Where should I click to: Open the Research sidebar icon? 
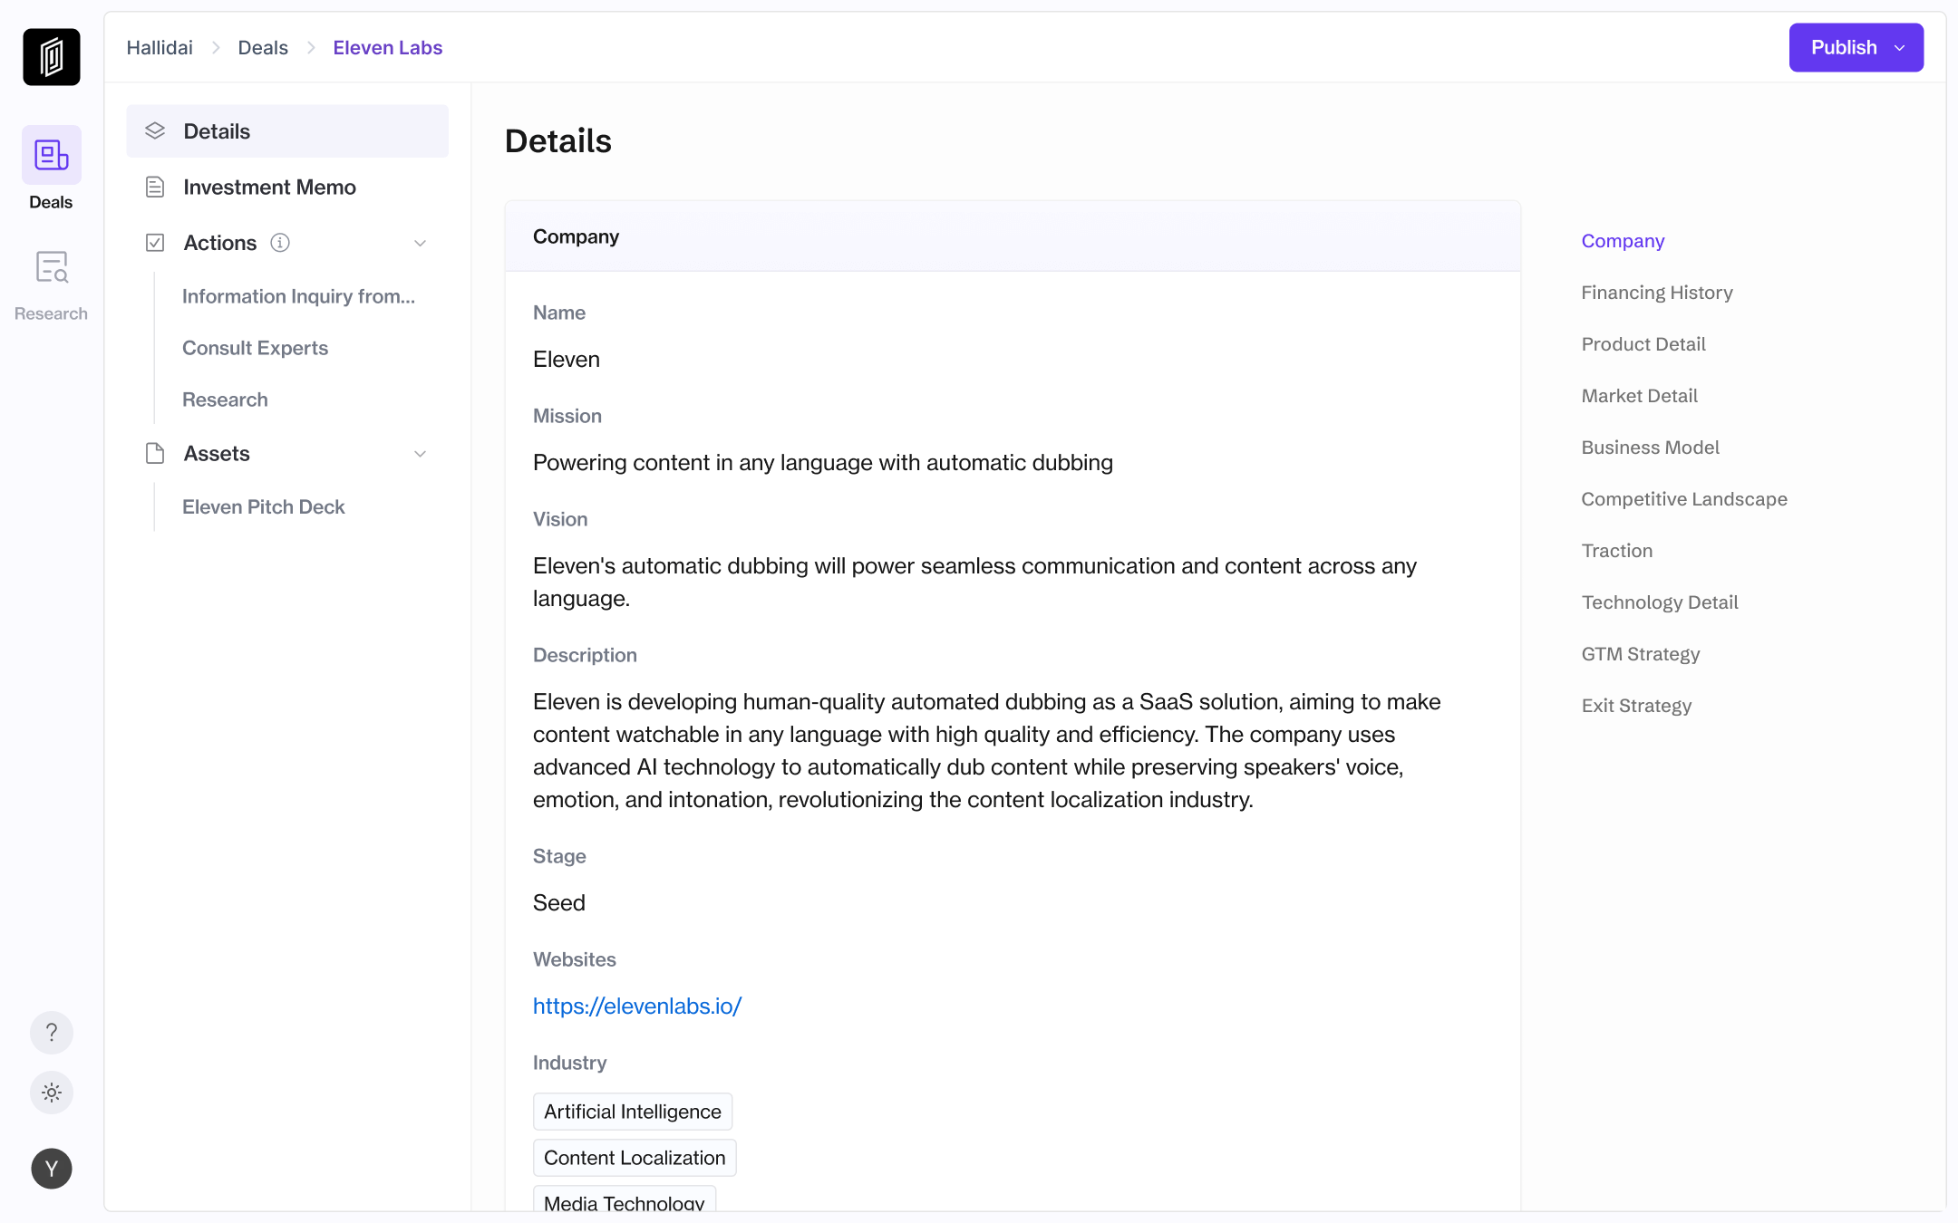tap(52, 267)
